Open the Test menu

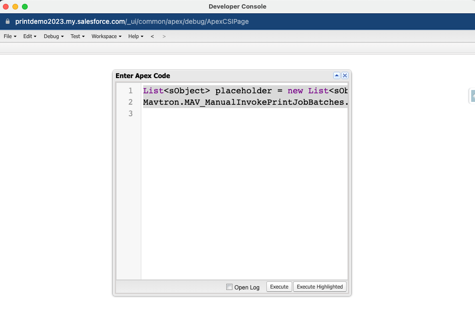tap(77, 36)
